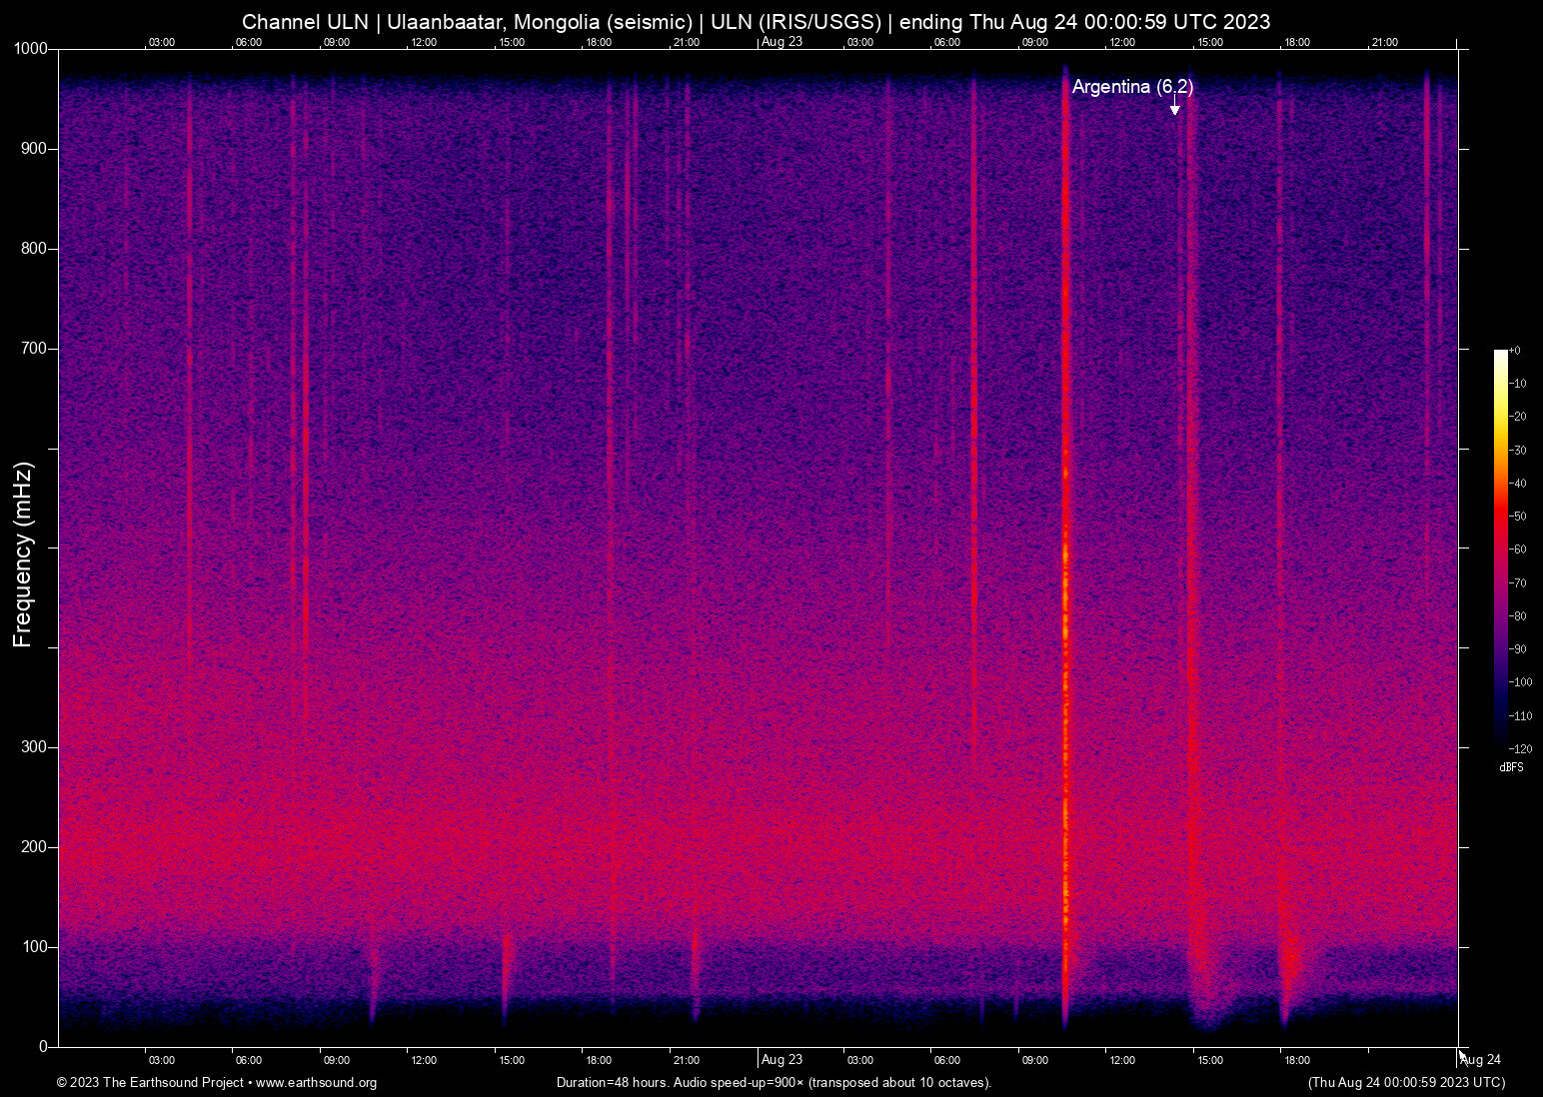1543x1097 pixels.
Task: Click the dBFS color scale bar
Action: coord(1500,548)
